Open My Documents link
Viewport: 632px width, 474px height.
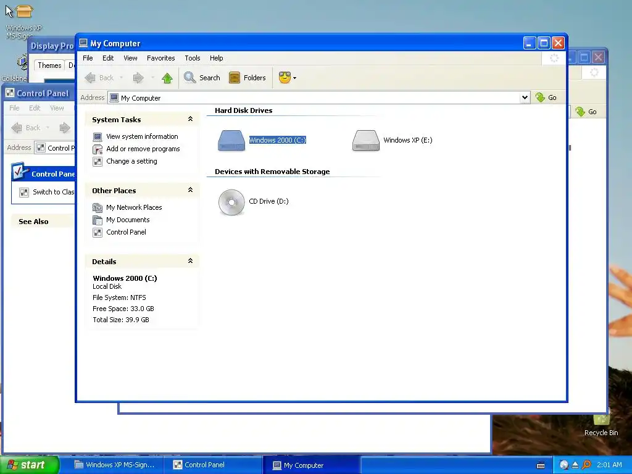click(x=128, y=220)
